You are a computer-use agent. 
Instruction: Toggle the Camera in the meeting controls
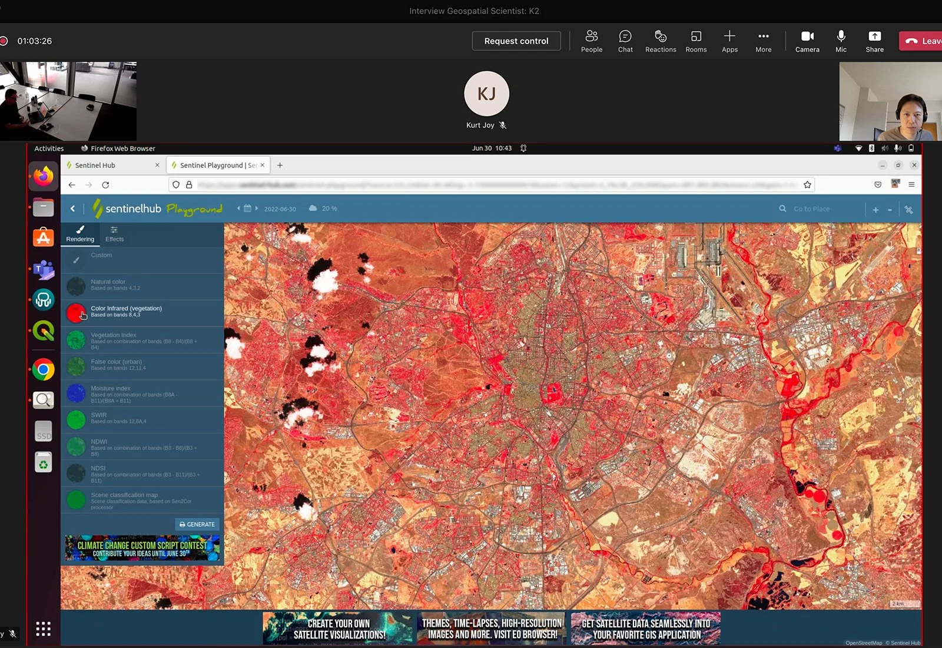pyautogui.click(x=807, y=40)
